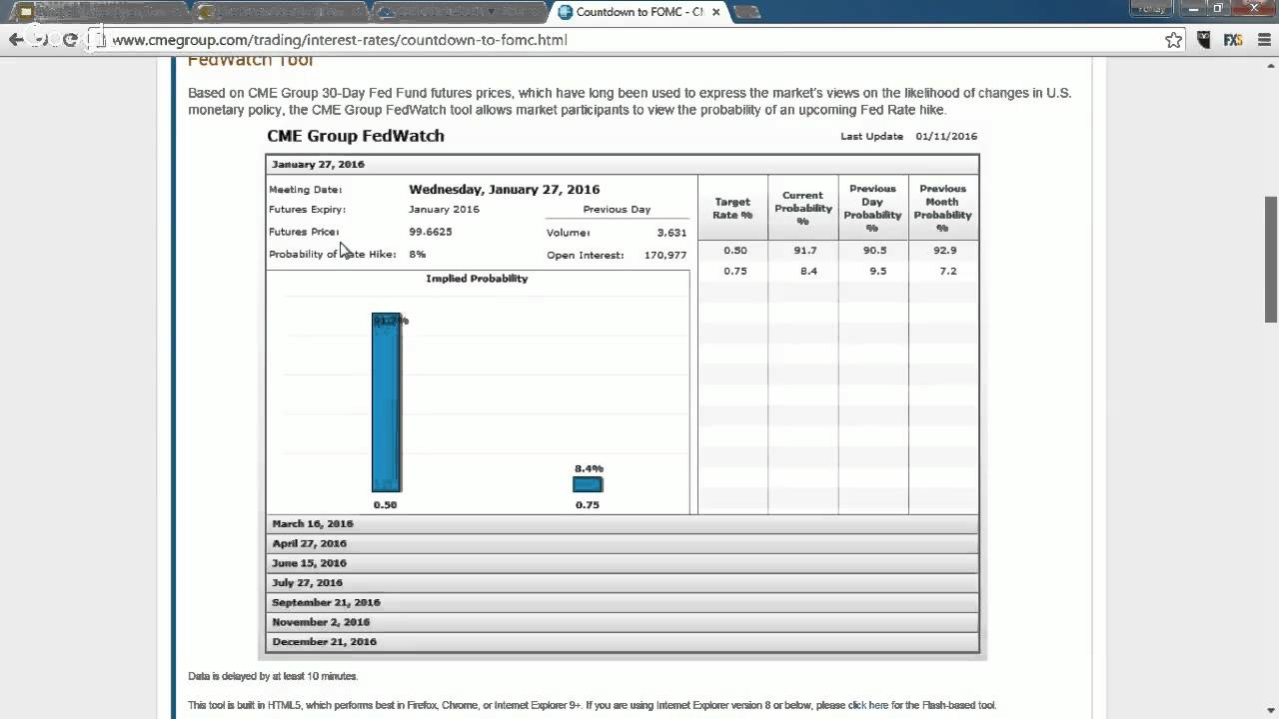Click the shield extension icon in toolbar
The height and width of the screenshot is (719, 1279).
1204,40
